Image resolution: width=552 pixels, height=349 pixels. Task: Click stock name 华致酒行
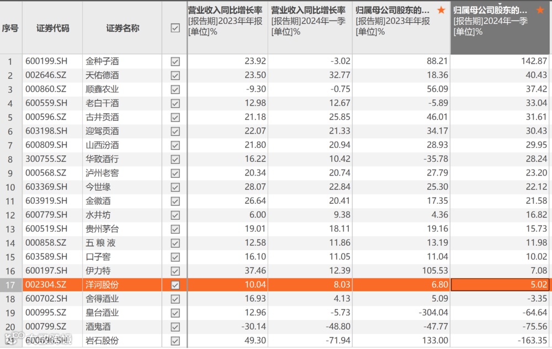point(102,159)
